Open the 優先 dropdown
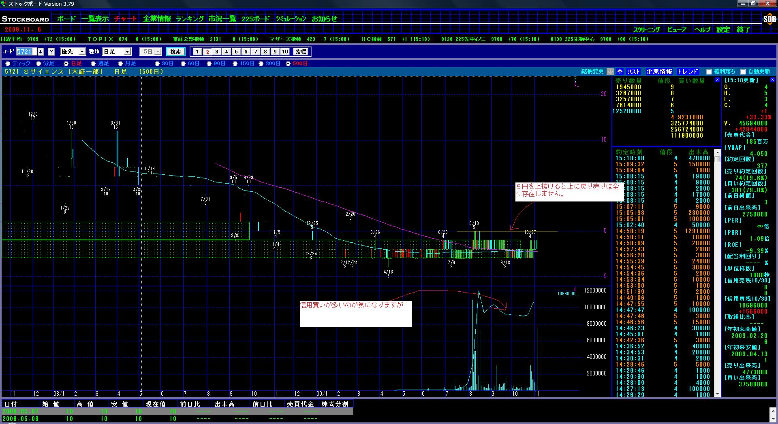Viewport: 778px width, 424px height. pyautogui.click(x=82, y=52)
